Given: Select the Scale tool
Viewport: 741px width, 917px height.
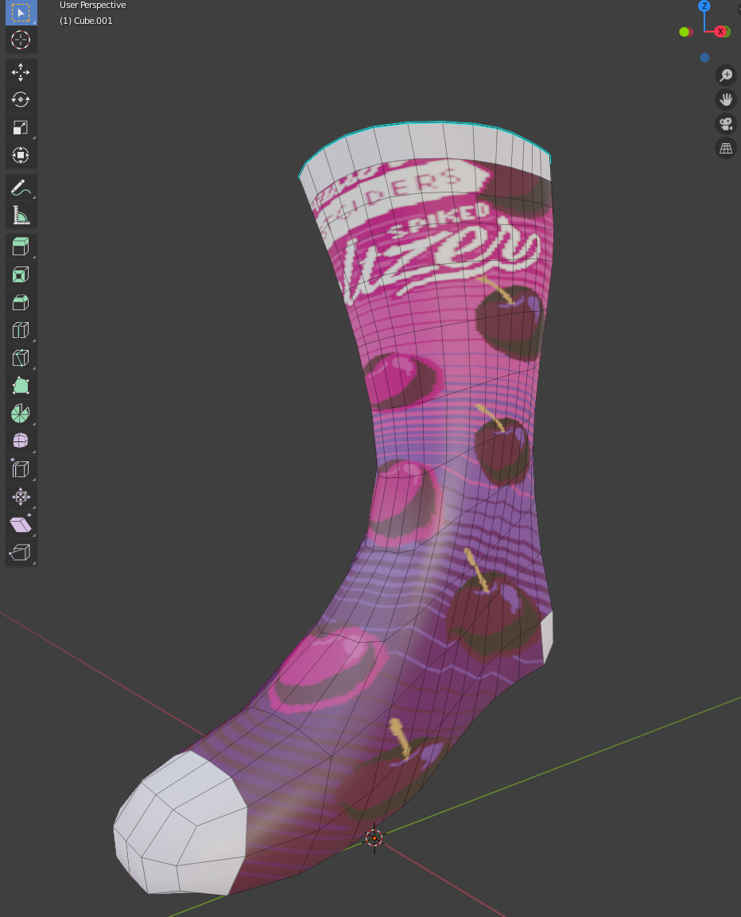Looking at the screenshot, I should (x=21, y=127).
